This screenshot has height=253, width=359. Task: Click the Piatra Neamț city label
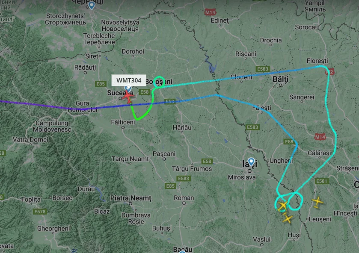point(131,198)
